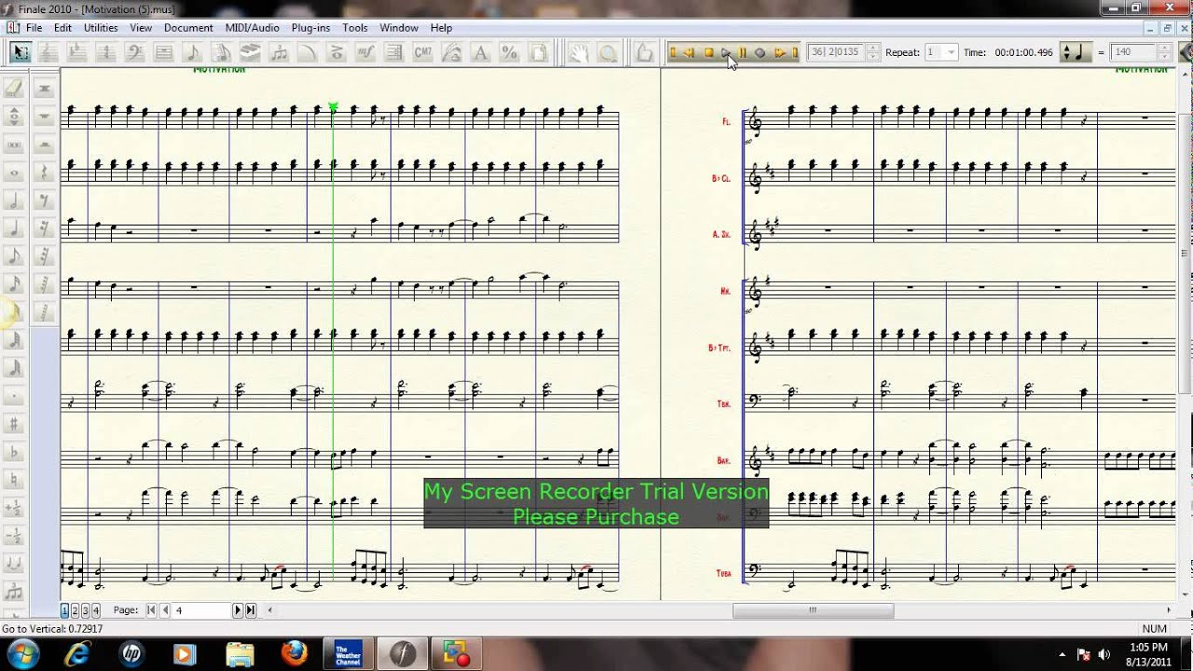Viewport: 1193px width, 671px height.
Task: Select the Smart Shape slur tool
Action: (308, 52)
